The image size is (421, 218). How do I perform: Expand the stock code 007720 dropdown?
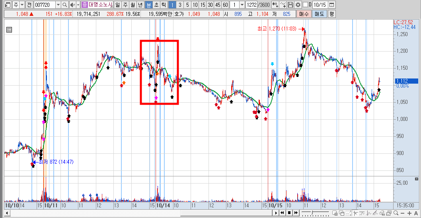58,5
